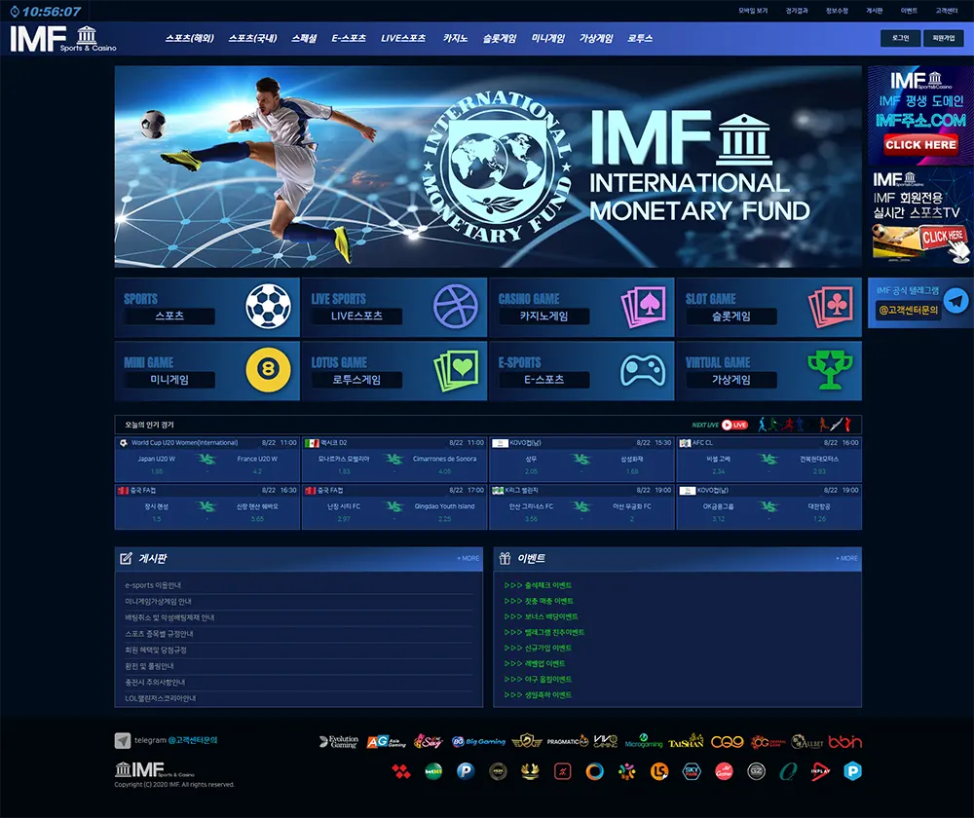Click the CQ9 logo
The width and height of the screenshot is (974, 818).
[x=727, y=742]
